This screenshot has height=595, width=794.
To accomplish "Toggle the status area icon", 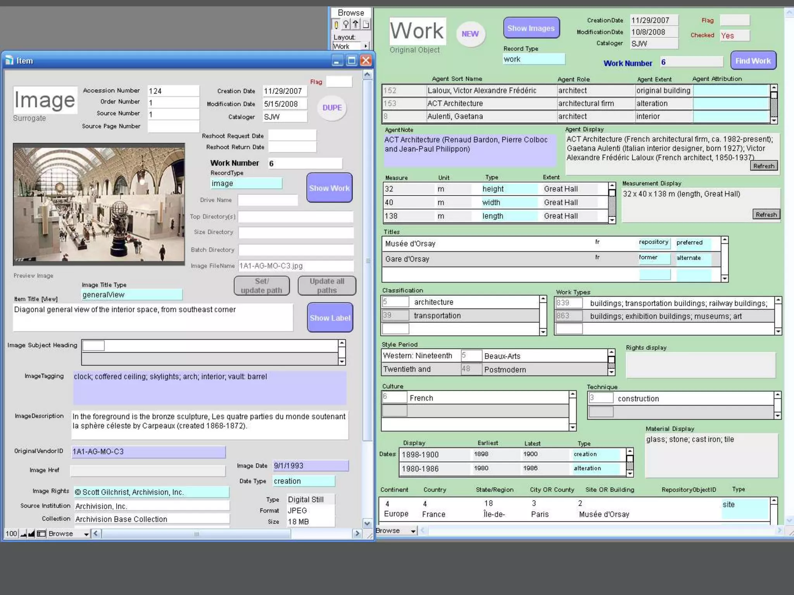I will click(x=41, y=534).
